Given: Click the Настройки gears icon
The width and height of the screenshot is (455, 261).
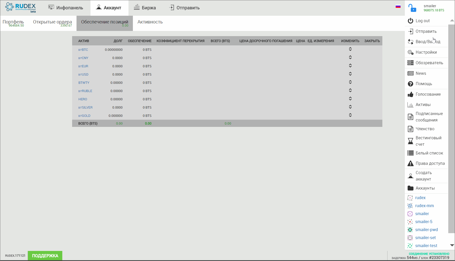Looking at the screenshot, I should (x=411, y=52).
